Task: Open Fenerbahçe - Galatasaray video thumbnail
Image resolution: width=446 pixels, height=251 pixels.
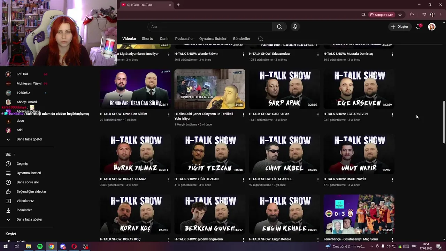Action: coord(359,214)
